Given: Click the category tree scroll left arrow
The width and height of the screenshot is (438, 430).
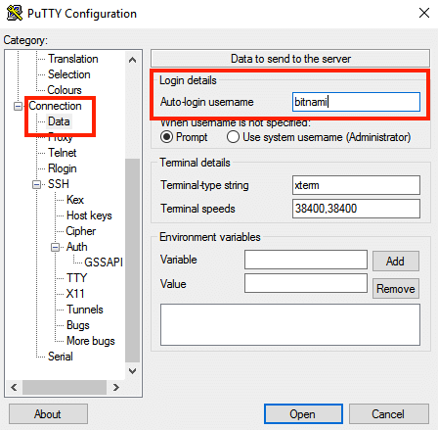Looking at the screenshot, I should click(x=14, y=387).
